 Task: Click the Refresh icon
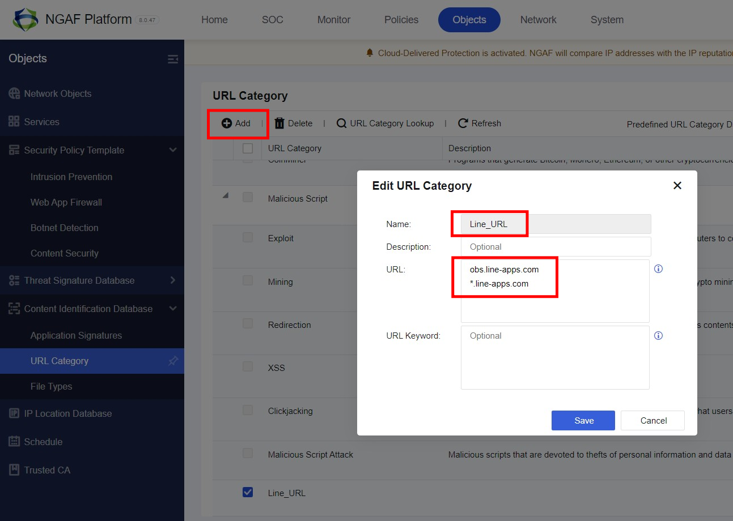pyautogui.click(x=463, y=123)
